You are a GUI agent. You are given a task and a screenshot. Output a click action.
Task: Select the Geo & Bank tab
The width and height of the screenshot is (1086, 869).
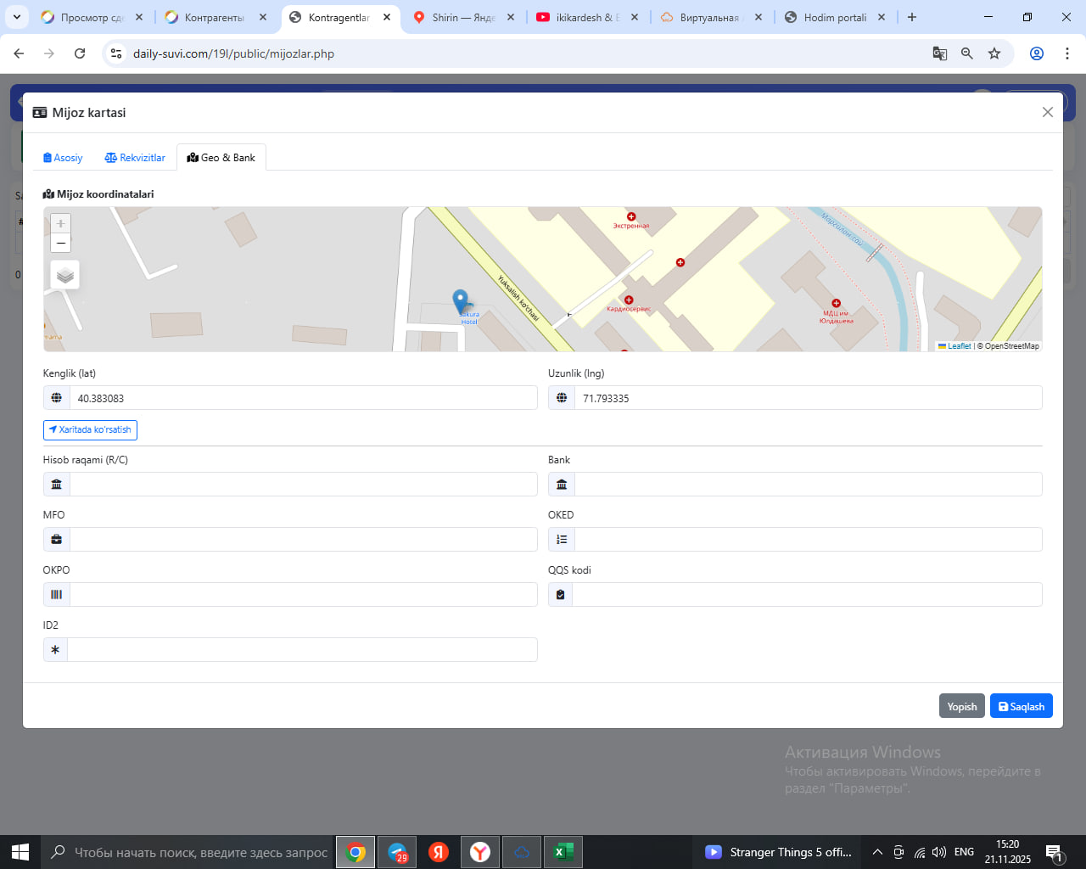tap(221, 158)
